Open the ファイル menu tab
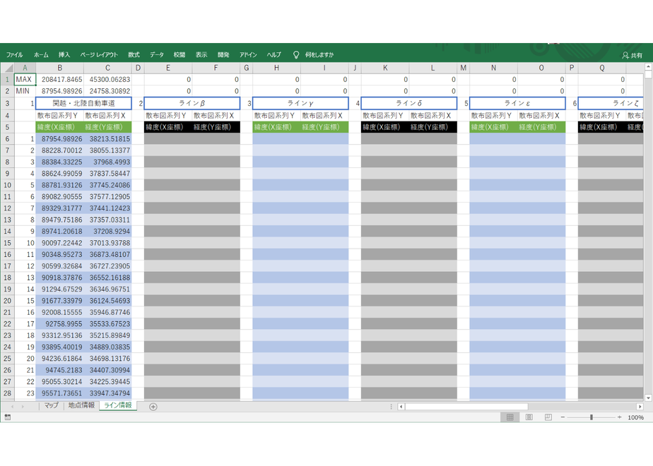Image resolution: width=653 pixels, height=466 pixels. [x=15, y=54]
